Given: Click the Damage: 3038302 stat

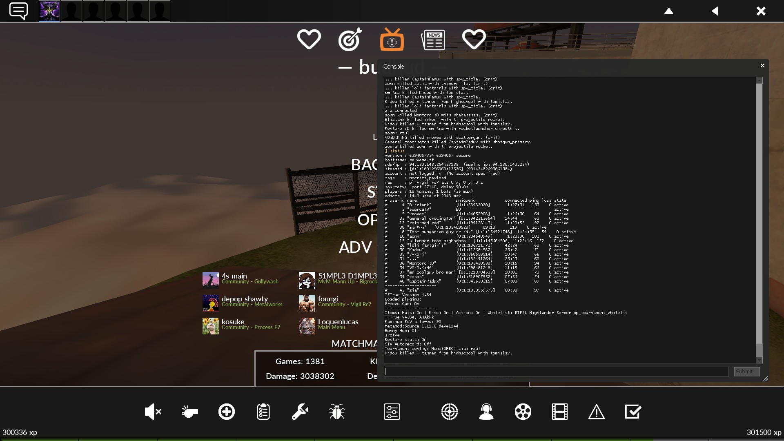Looking at the screenshot, I should pyautogui.click(x=300, y=376).
